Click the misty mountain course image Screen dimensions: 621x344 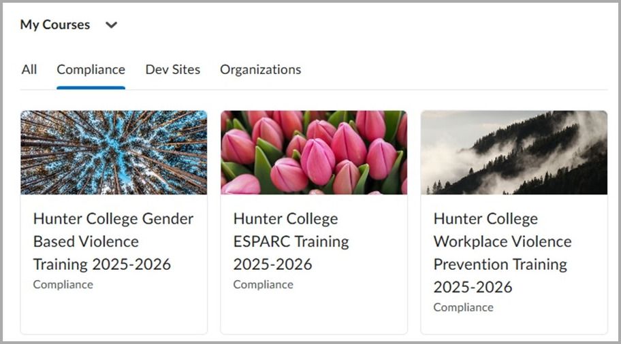click(x=514, y=152)
